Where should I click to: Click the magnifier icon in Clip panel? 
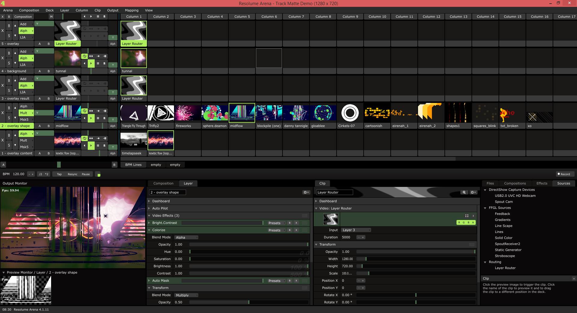[x=464, y=192]
